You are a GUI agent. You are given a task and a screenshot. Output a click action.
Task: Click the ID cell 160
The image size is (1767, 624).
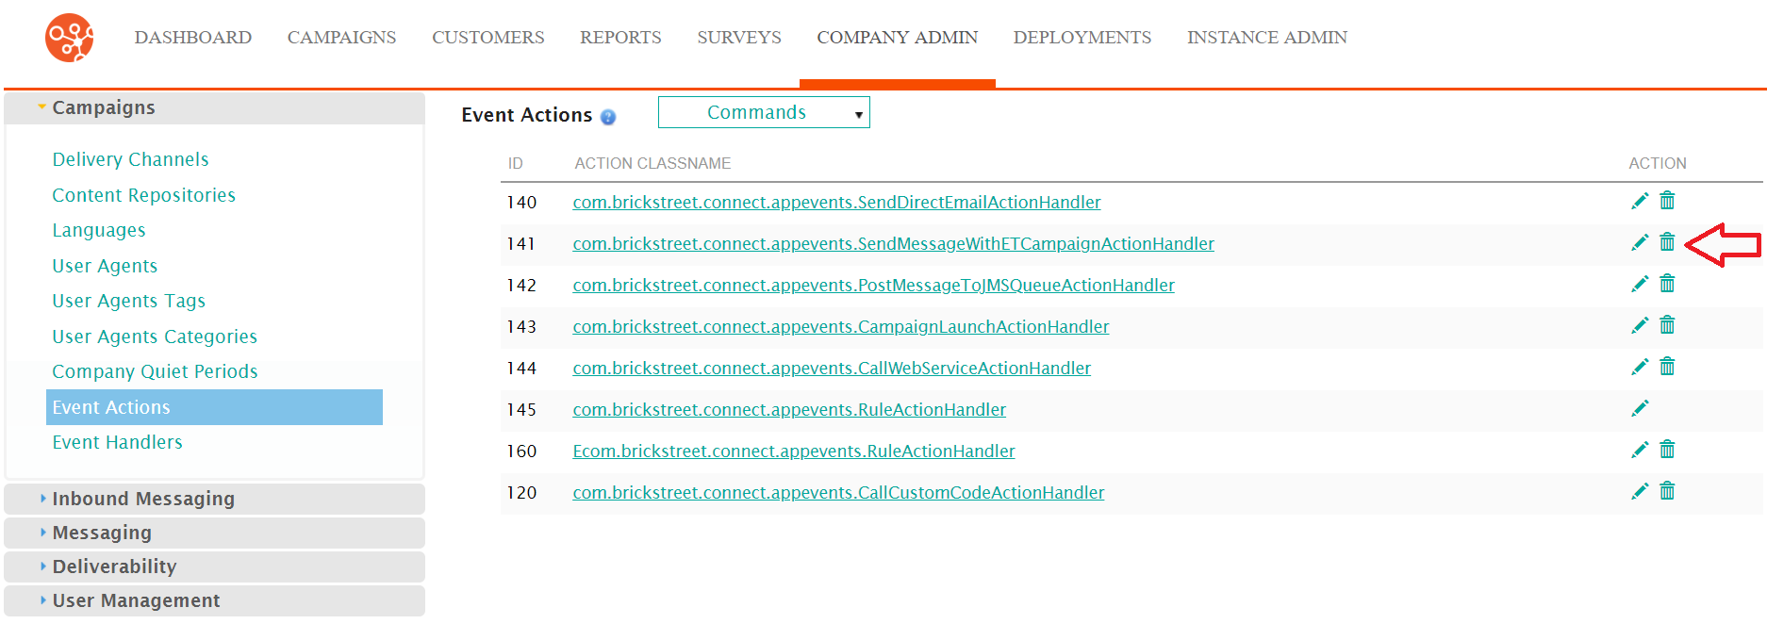tap(521, 451)
